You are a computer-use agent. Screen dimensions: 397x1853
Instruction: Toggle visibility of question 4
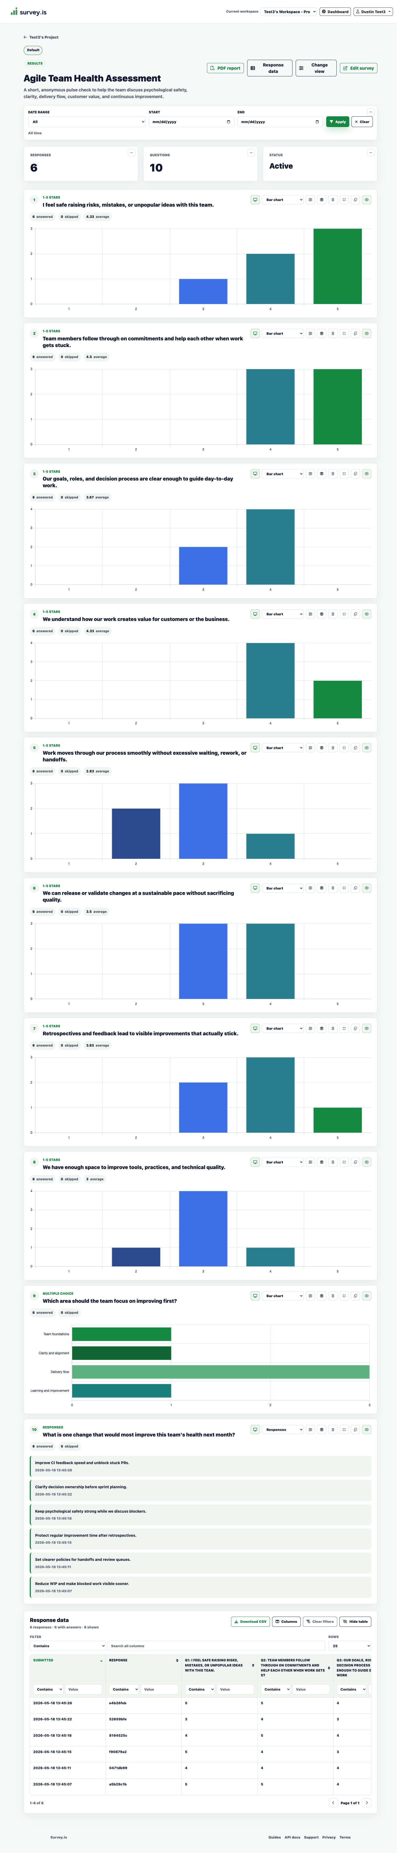pyautogui.click(x=367, y=614)
